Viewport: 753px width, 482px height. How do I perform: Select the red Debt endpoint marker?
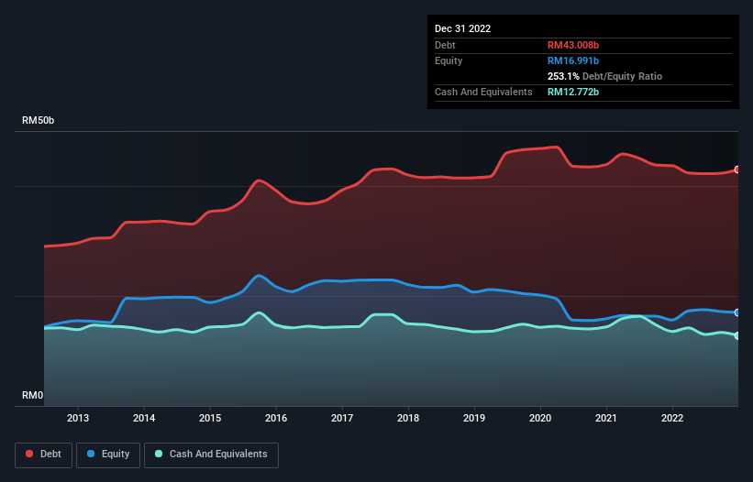737,170
